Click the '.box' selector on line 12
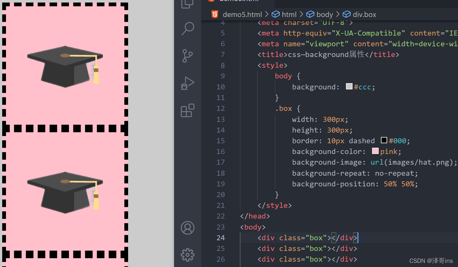Viewport: 458px width, 267px height. tap(283, 108)
